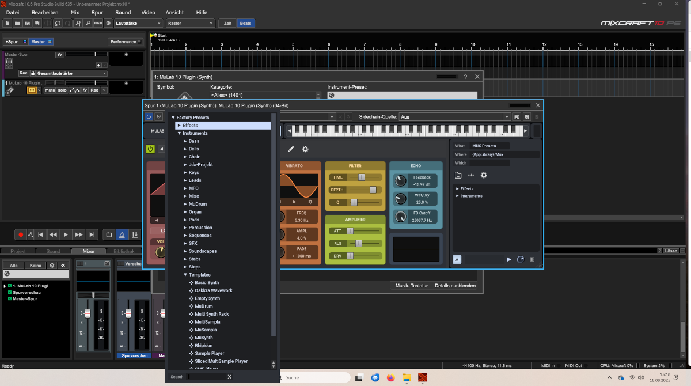Image resolution: width=691 pixels, height=386 pixels.
Task: Click the MIDI toolbar icon
Action: (98, 24)
